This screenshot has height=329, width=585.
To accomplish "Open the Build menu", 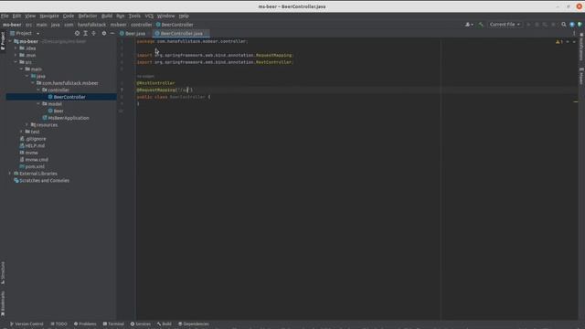I will click(107, 16).
